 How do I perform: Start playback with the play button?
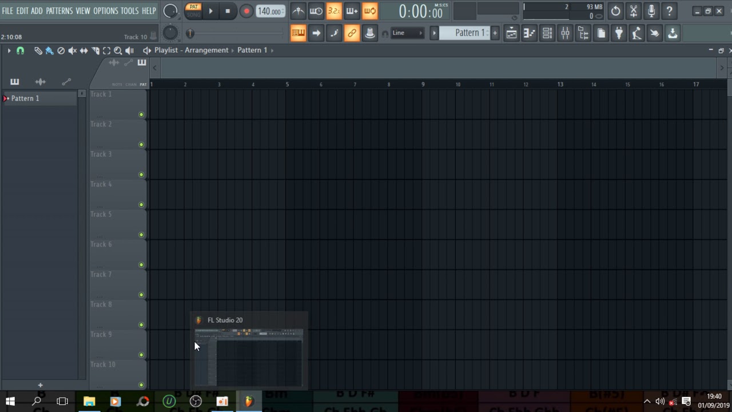click(x=210, y=11)
